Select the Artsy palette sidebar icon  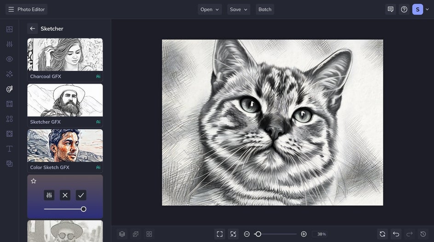(x=9, y=89)
